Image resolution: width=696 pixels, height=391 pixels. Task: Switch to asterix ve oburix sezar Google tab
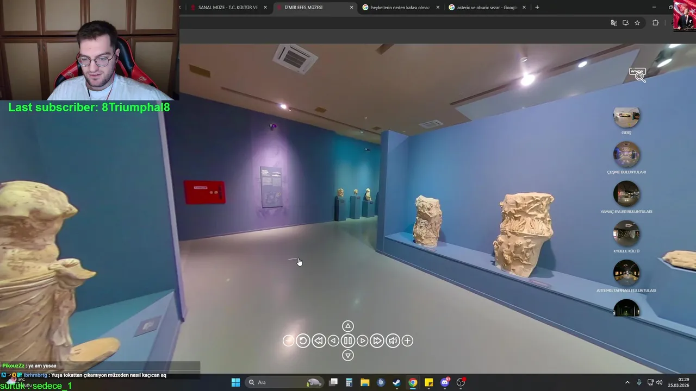click(487, 8)
